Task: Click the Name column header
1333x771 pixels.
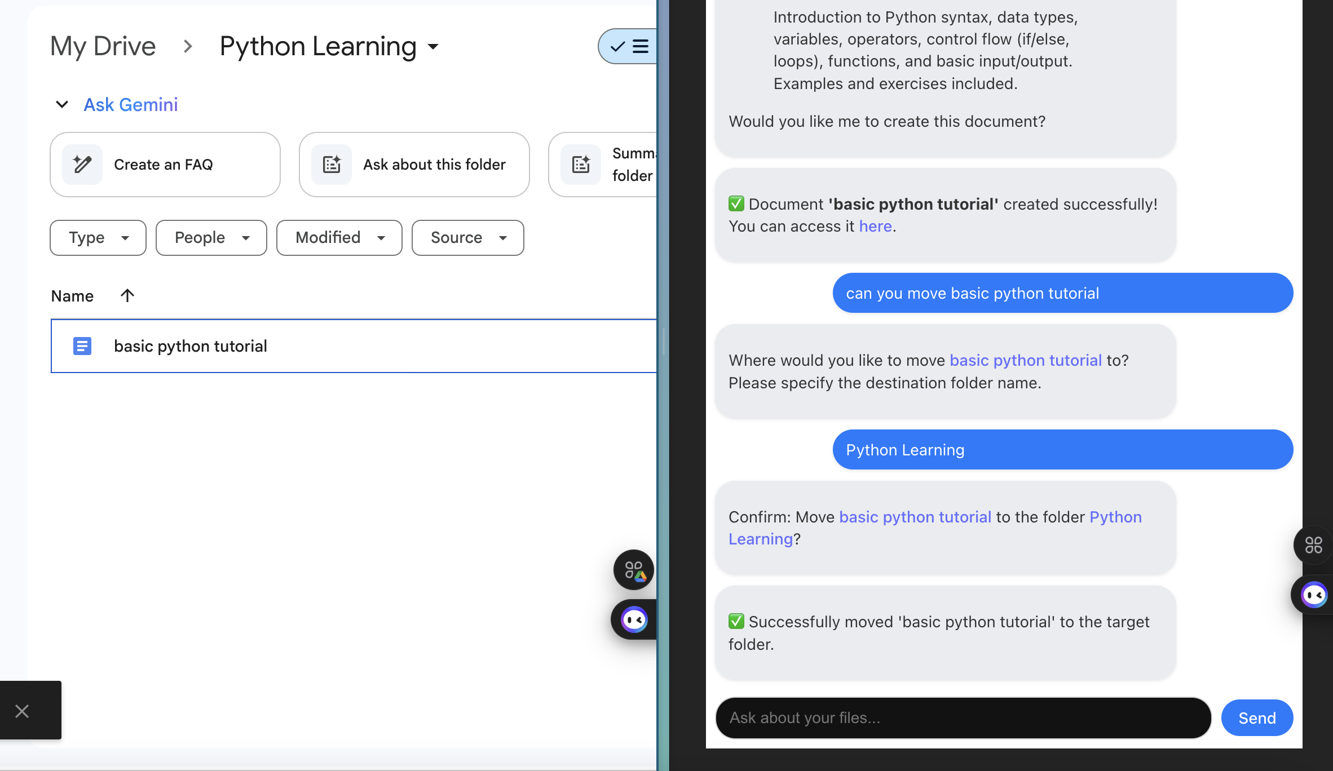Action: pos(72,296)
